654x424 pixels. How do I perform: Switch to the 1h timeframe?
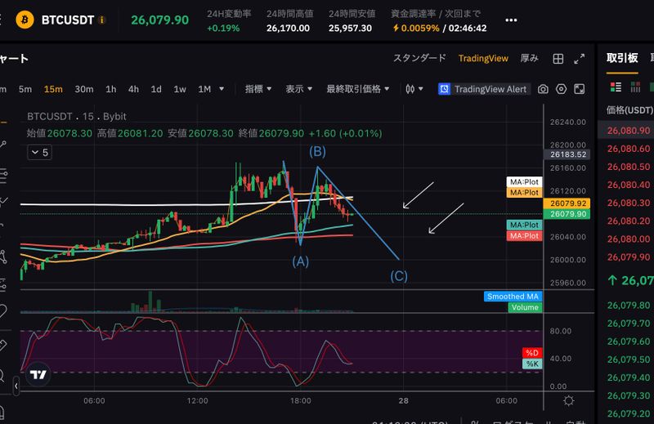pyautogui.click(x=110, y=89)
